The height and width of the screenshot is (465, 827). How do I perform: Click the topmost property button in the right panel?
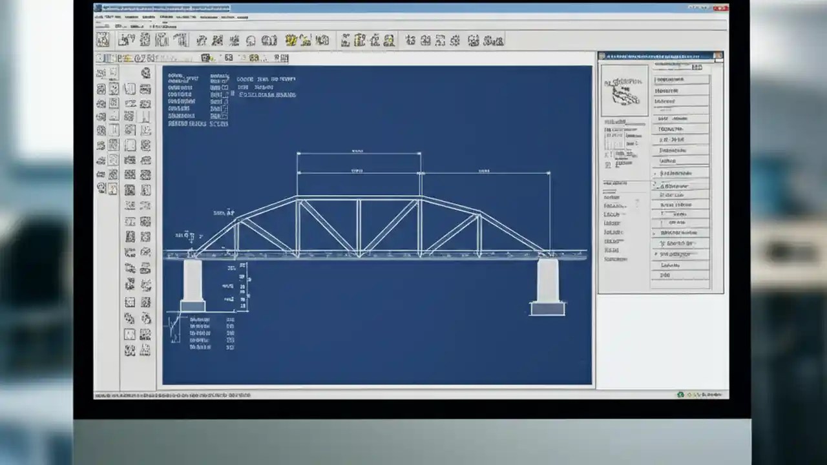pos(680,78)
